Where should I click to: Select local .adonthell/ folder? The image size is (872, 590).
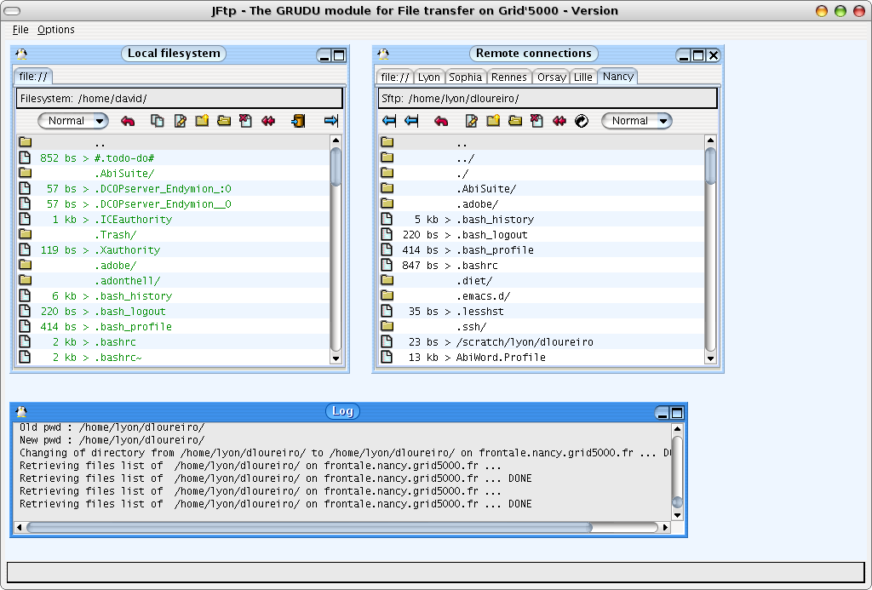pos(174,280)
